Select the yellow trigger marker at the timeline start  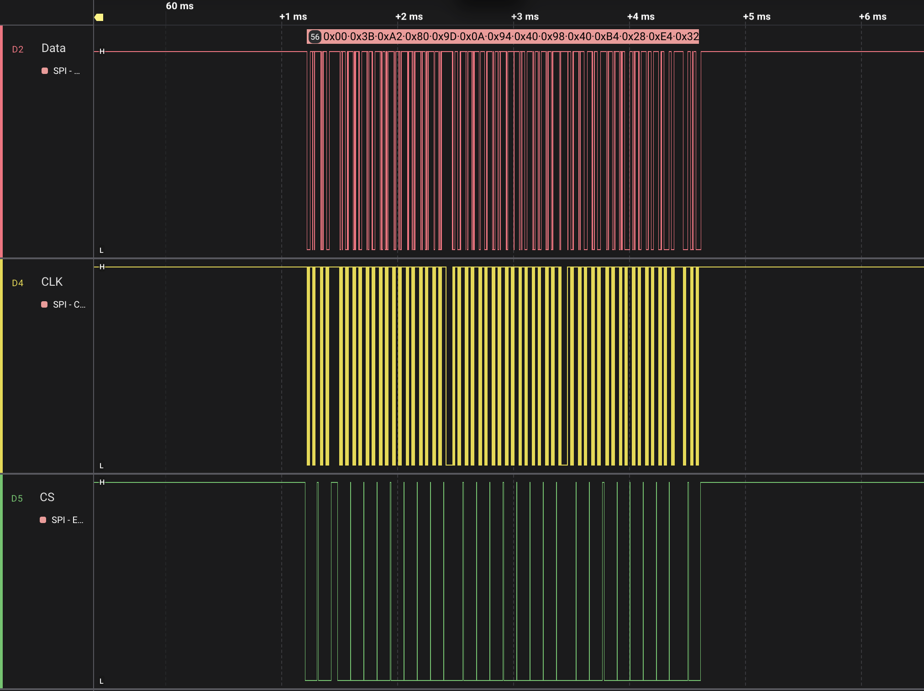99,16
